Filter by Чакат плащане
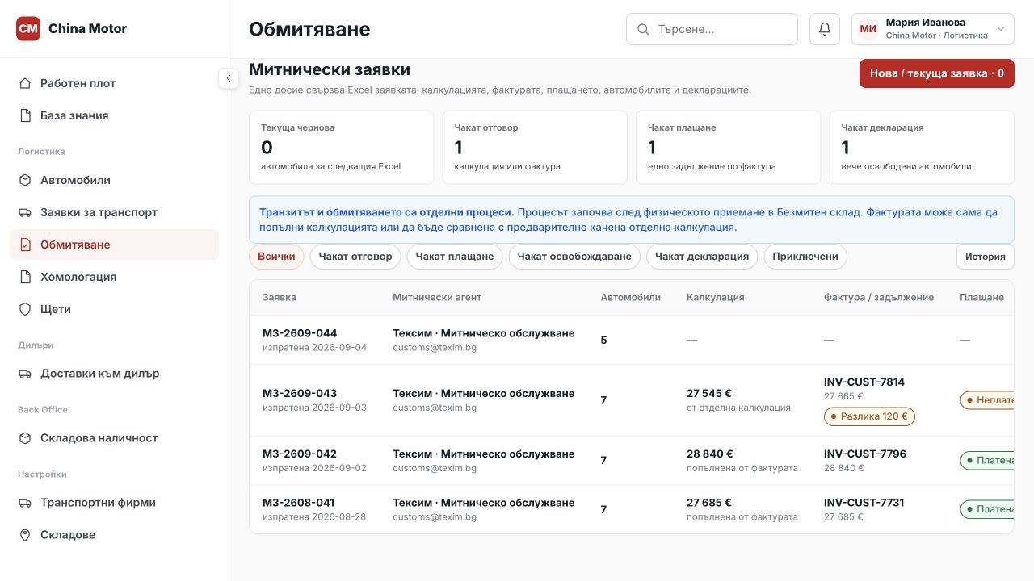The image size is (1034, 581). (x=455, y=257)
